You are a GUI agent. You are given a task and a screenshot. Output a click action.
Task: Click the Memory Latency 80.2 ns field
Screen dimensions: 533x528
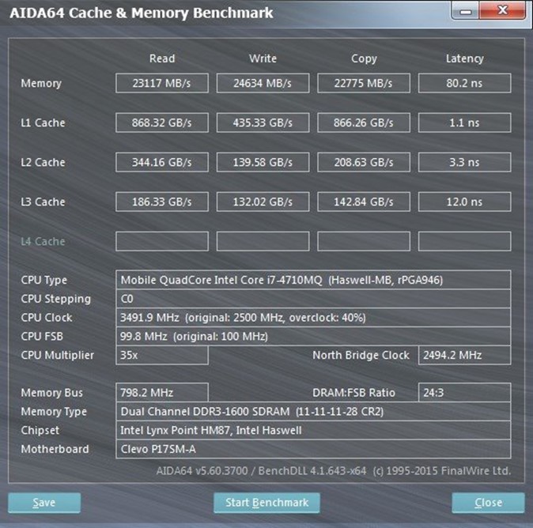[x=464, y=83]
